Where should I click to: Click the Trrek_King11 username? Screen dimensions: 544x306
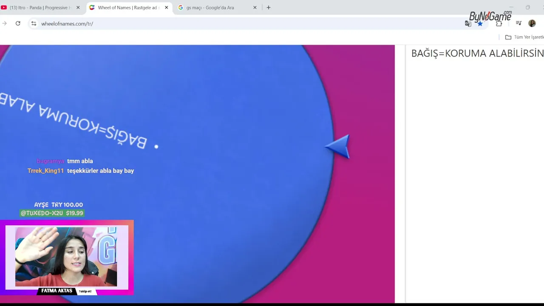click(45, 171)
